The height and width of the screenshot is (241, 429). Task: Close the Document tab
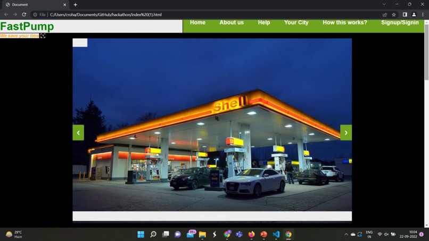[x=65, y=5]
